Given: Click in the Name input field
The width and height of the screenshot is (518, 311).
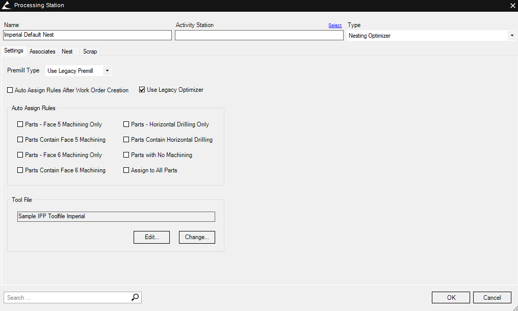Looking at the screenshot, I should click(x=87, y=35).
